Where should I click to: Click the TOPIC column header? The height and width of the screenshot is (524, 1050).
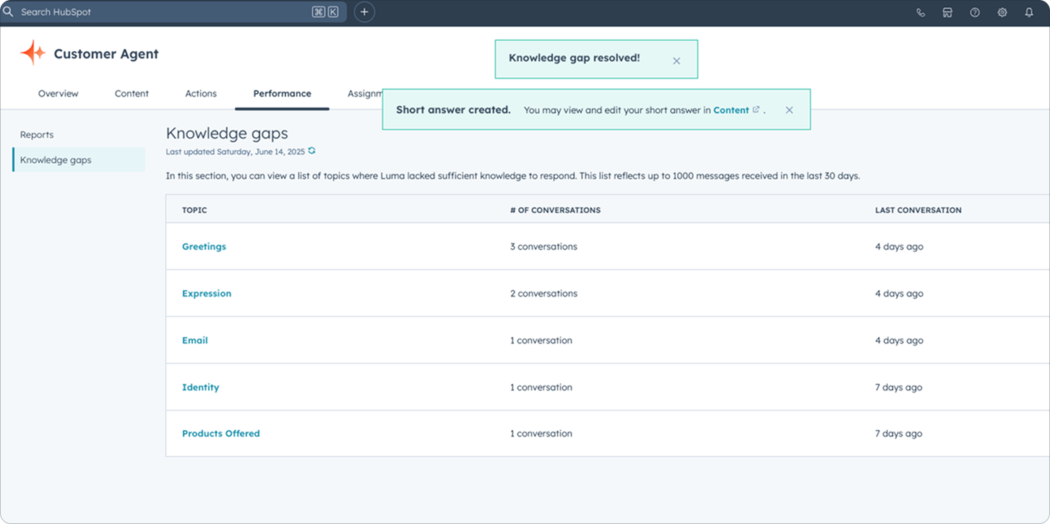pos(194,210)
